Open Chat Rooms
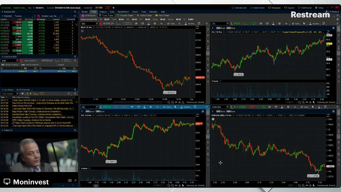The image size is (341, 192). click(305, 8)
